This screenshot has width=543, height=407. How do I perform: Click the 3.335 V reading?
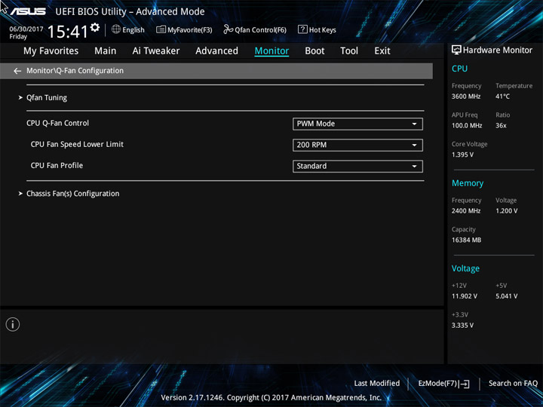click(462, 326)
